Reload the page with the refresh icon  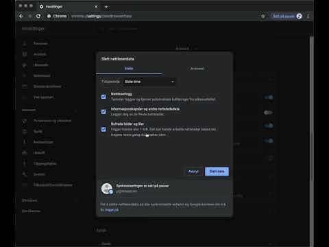click(x=38, y=16)
